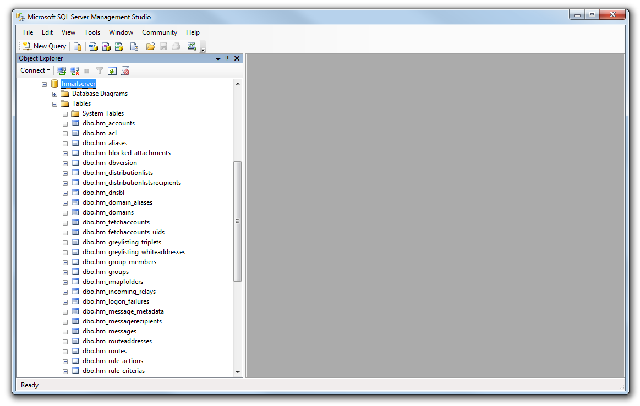Close the Object Explorer panel
Screen dimensions: 640x406
click(x=237, y=58)
